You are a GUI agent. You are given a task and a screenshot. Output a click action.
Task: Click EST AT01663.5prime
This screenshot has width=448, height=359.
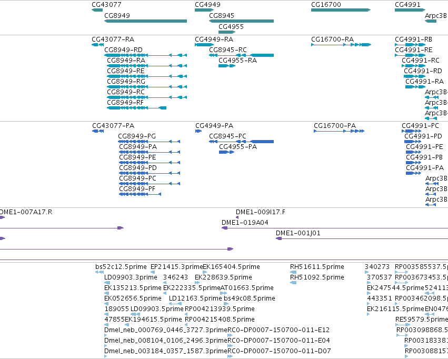[x=224, y=293]
